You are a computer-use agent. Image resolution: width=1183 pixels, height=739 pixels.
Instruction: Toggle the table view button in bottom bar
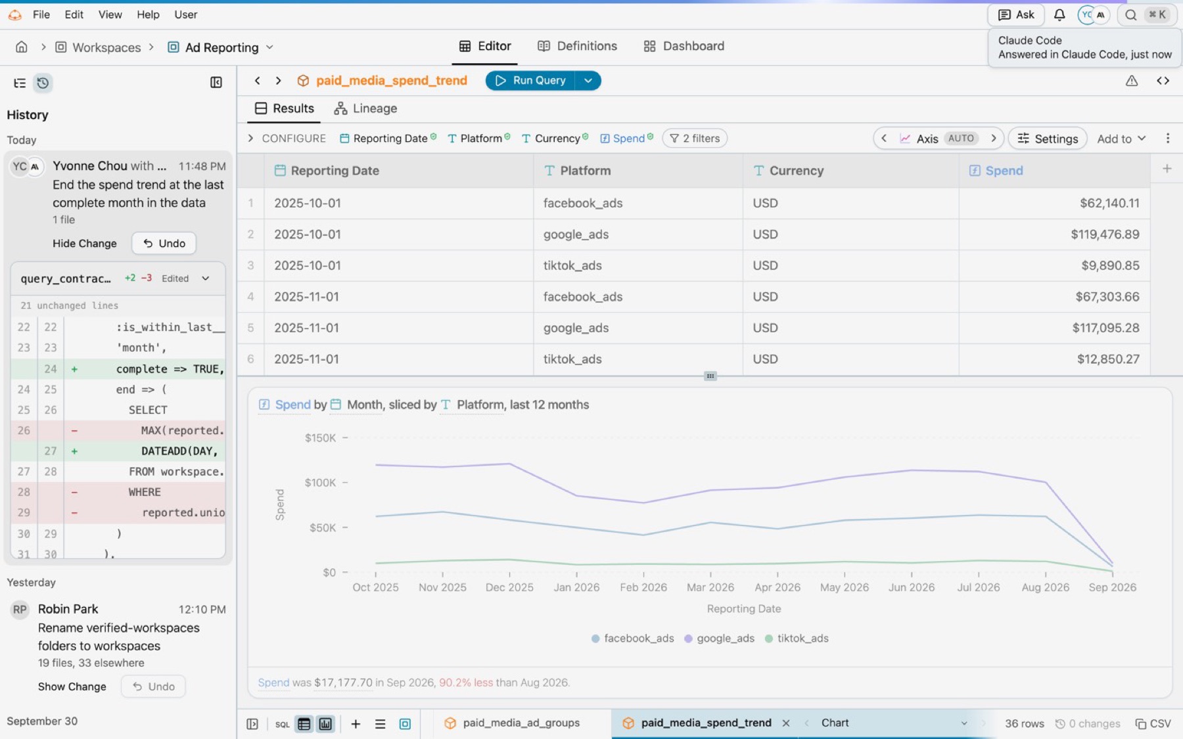click(x=304, y=724)
